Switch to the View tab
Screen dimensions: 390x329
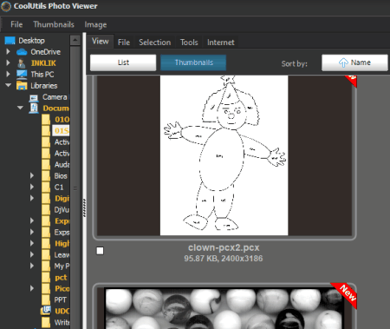pos(101,42)
